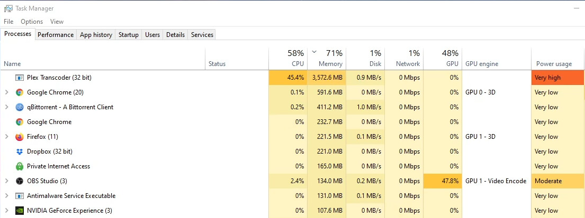Click the Task Manager title bar icon
Image resolution: width=585 pixels, height=218 pixels.
click(x=8, y=8)
